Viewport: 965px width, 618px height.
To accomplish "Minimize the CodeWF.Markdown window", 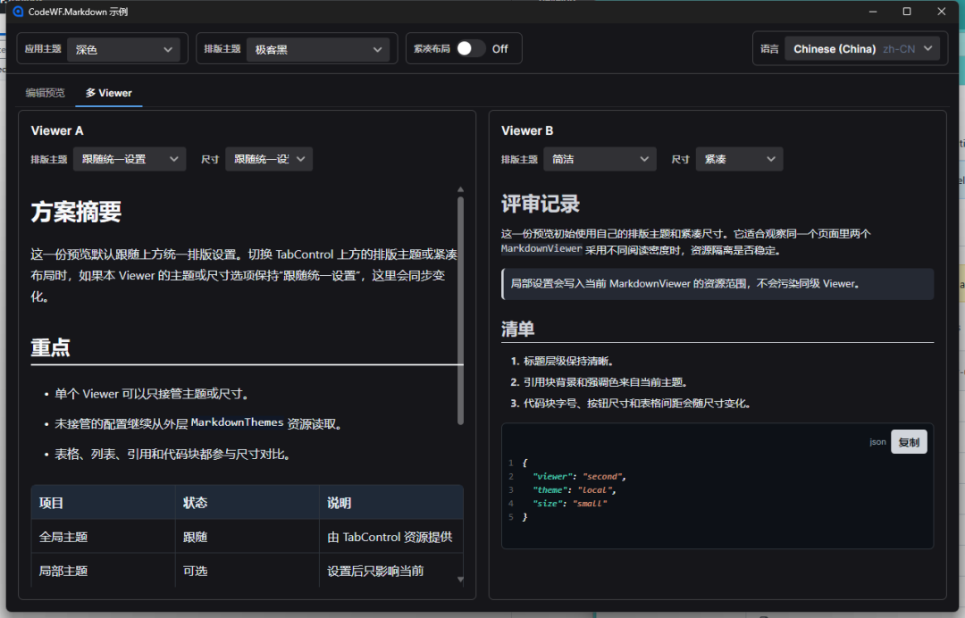I will pyautogui.click(x=873, y=11).
